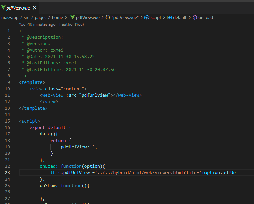Expand breadcrumb chevron after home

click(66, 18)
